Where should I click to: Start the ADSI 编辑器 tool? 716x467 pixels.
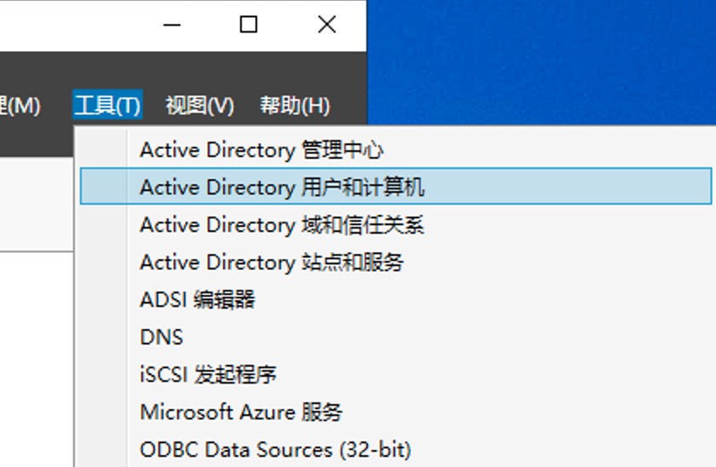(197, 300)
